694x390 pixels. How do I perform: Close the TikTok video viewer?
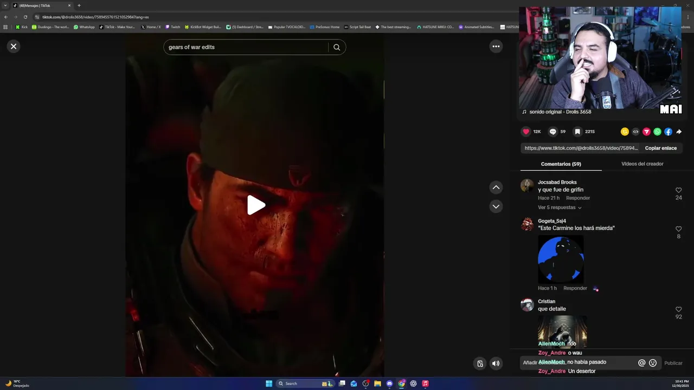pyautogui.click(x=14, y=47)
